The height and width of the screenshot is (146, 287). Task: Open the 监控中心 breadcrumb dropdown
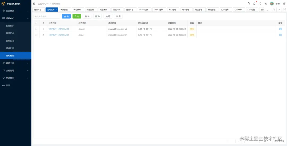coord(43,4)
